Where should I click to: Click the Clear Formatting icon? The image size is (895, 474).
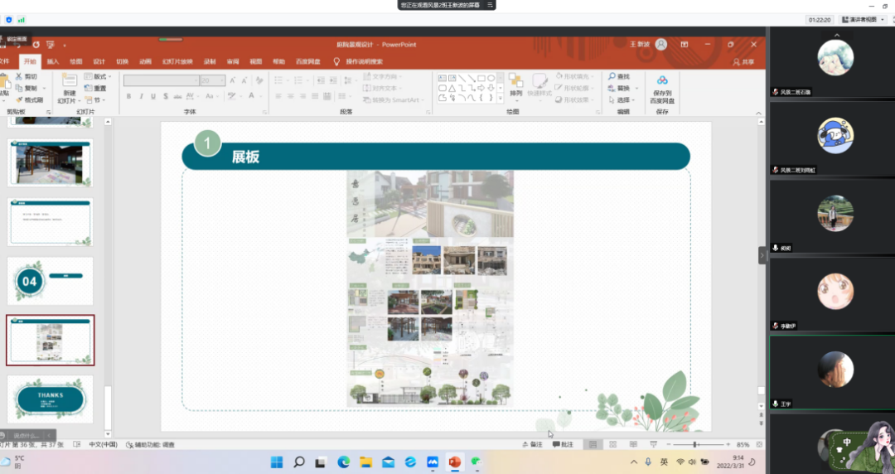coord(259,80)
